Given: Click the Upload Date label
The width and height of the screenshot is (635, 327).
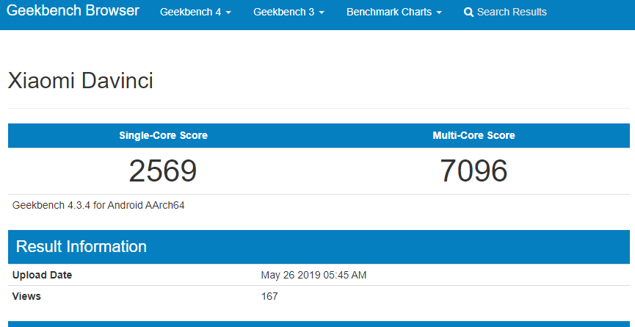Looking at the screenshot, I should pos(42,275).
